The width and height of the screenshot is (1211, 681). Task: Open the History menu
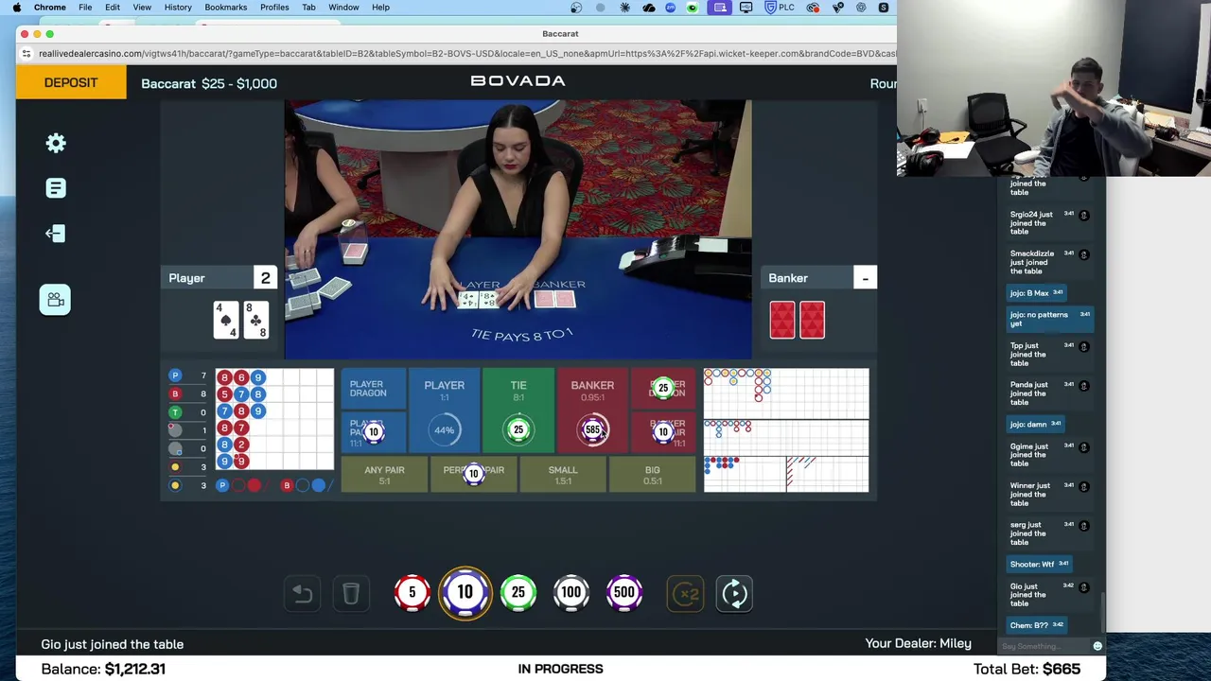[178, 8]
